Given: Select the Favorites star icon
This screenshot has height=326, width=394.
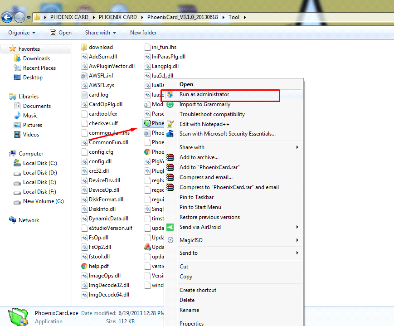Looking at the screenshot, I should click(x=13, y=49).
